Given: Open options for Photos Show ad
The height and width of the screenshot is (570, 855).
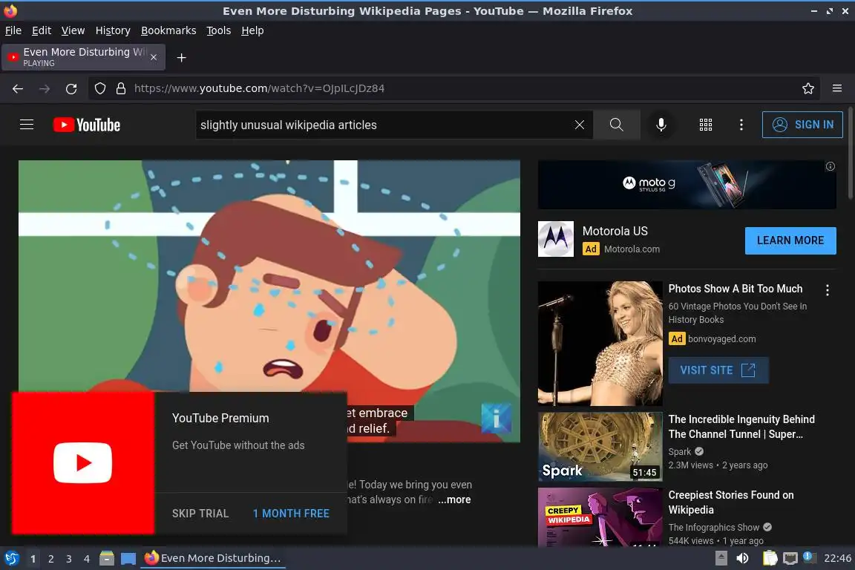Looking at the screenshot, I should [x=828, y=290].
